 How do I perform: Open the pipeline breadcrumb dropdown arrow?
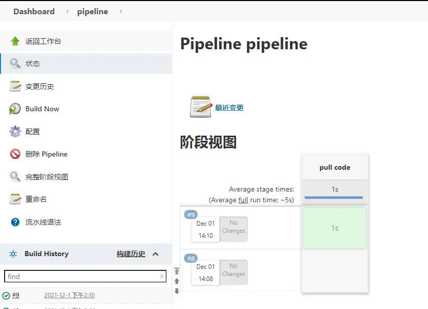121,11
